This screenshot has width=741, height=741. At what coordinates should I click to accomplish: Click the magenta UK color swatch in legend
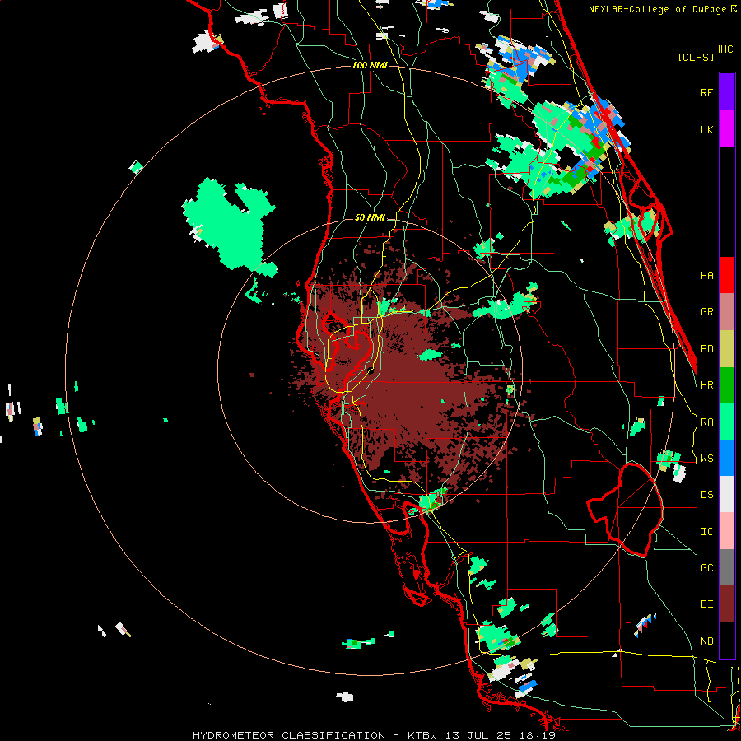(727, 129)
